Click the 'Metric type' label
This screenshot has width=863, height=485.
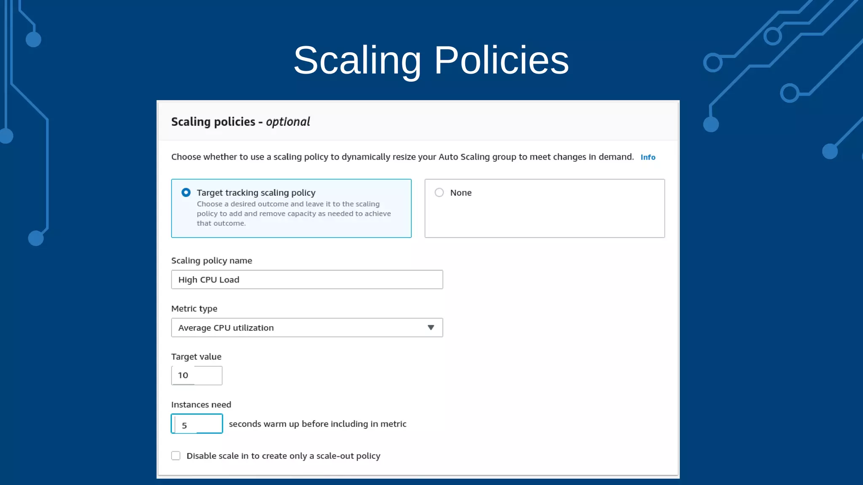[x=194, y=309]
